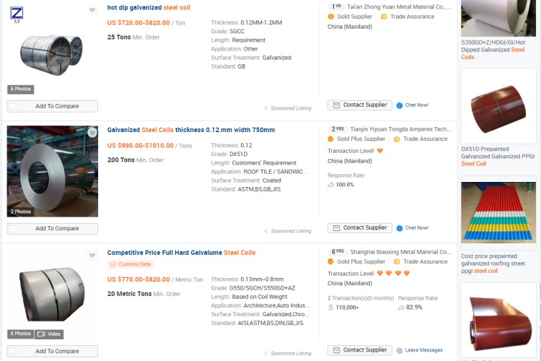
Task: Open Sponsored Listing details on third listing
Action: coord(266,354)
